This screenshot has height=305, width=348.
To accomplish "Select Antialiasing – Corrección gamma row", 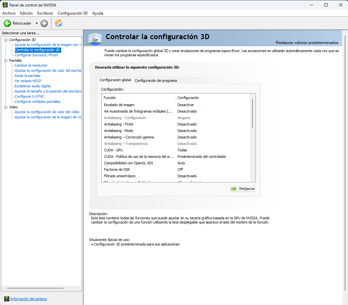I will pos(175,137).
